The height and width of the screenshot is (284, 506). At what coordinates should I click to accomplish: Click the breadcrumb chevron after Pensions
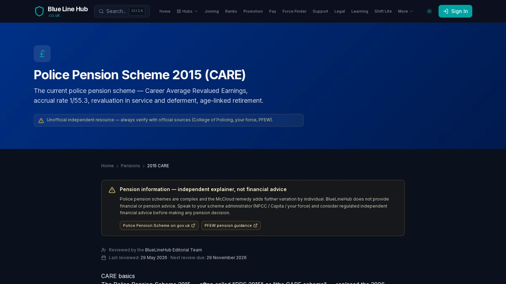click(x=144, y=166)
